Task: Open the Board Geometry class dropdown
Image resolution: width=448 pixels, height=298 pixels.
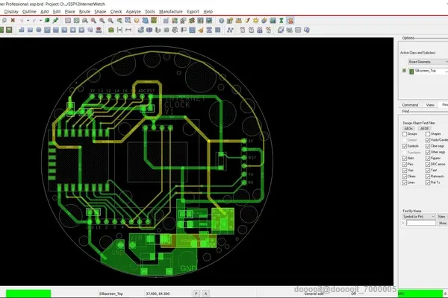Action: click(x=428, y=62)
